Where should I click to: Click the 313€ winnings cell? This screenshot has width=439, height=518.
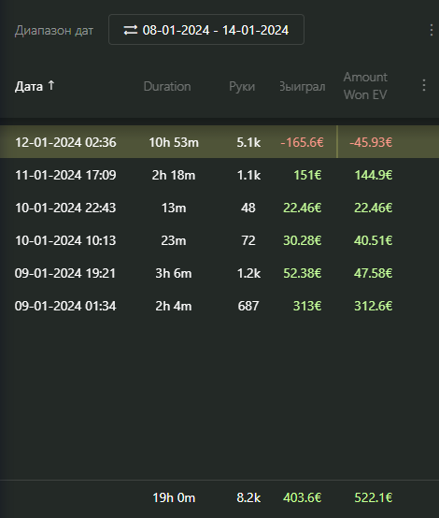coord(307,306)
